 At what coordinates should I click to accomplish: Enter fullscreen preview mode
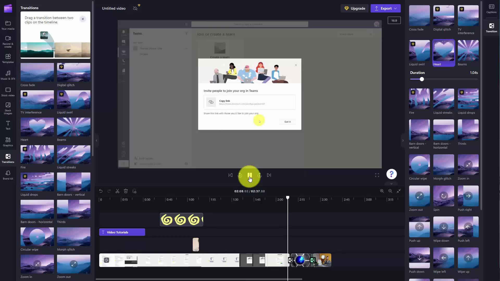point(377,175)
